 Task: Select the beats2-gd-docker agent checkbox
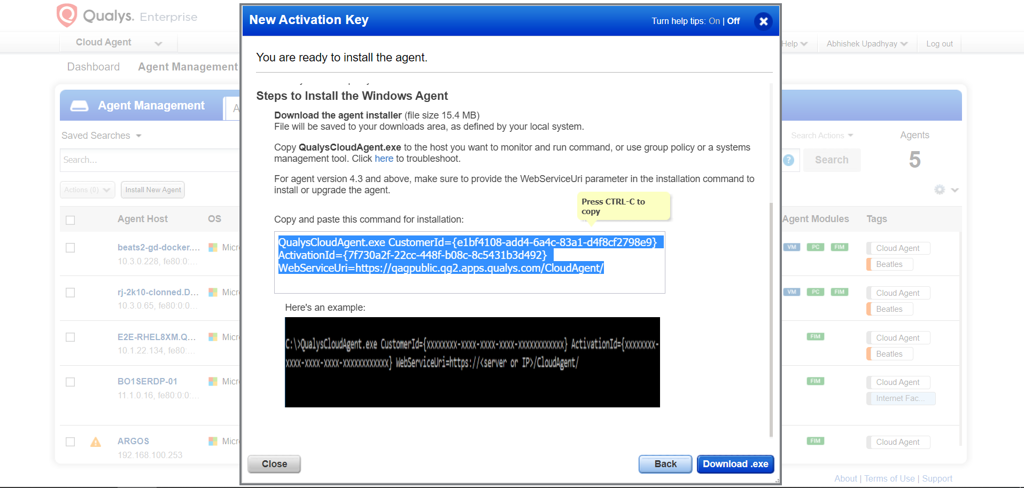70,248
